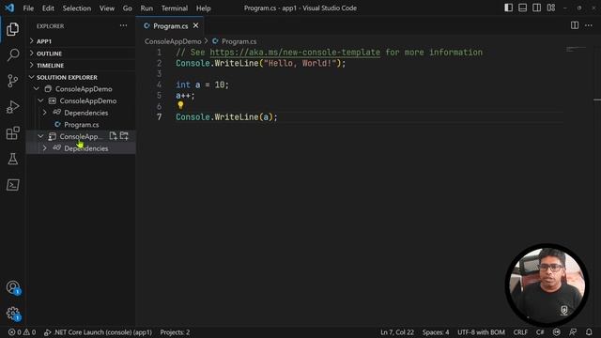
Task: Open editor more actions ellipsis
Action: tap(589, 25)
